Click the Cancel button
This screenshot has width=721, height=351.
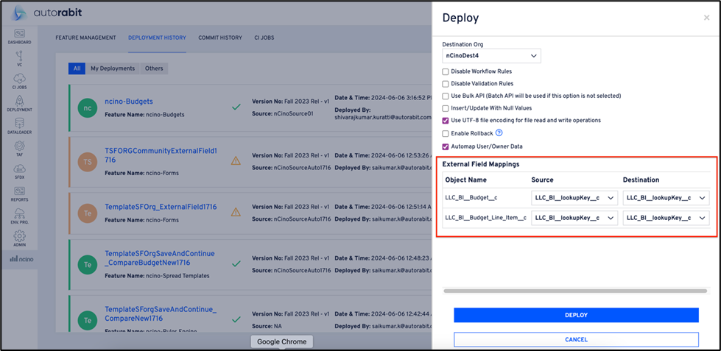(x=576, y=339)
